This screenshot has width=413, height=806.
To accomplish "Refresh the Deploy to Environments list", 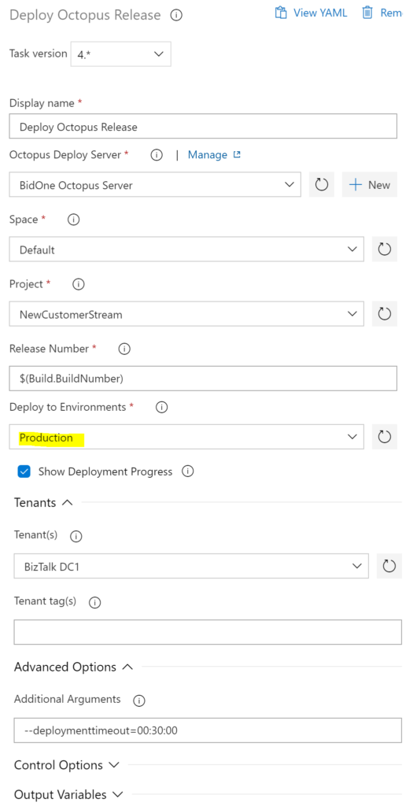I will coord(384,437).
